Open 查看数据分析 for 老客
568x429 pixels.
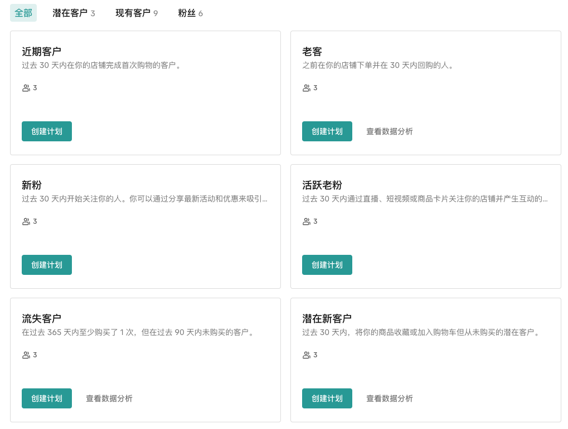pos(389,131)
